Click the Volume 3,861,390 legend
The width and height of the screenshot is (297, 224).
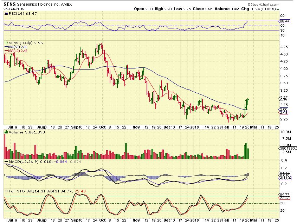pyautogui.click(x=27, y=132)
